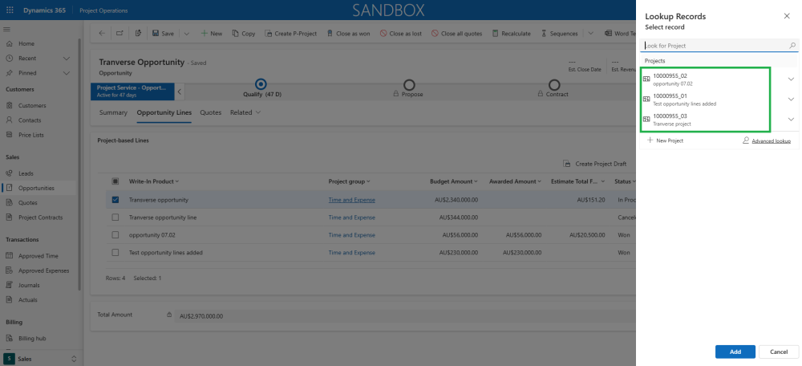Open Quotes in the sidebar
The height and width of the screenshot is (366, 802).
(x=27, y=203)
